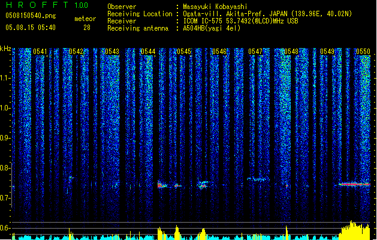Click the ICOM IC-575 53.7492 MHz receiver text
Viewport: 377px width, 240px height.
click(241, 21)
